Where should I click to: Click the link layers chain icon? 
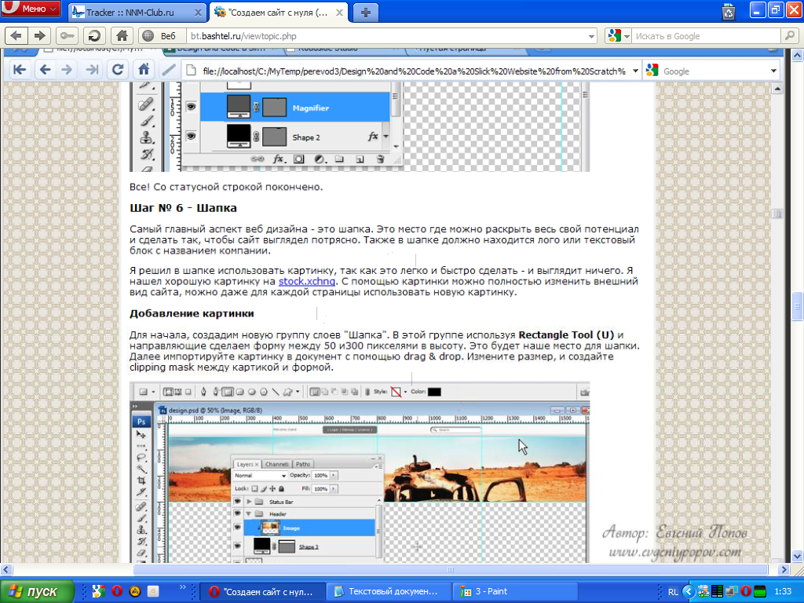(257, 159)
